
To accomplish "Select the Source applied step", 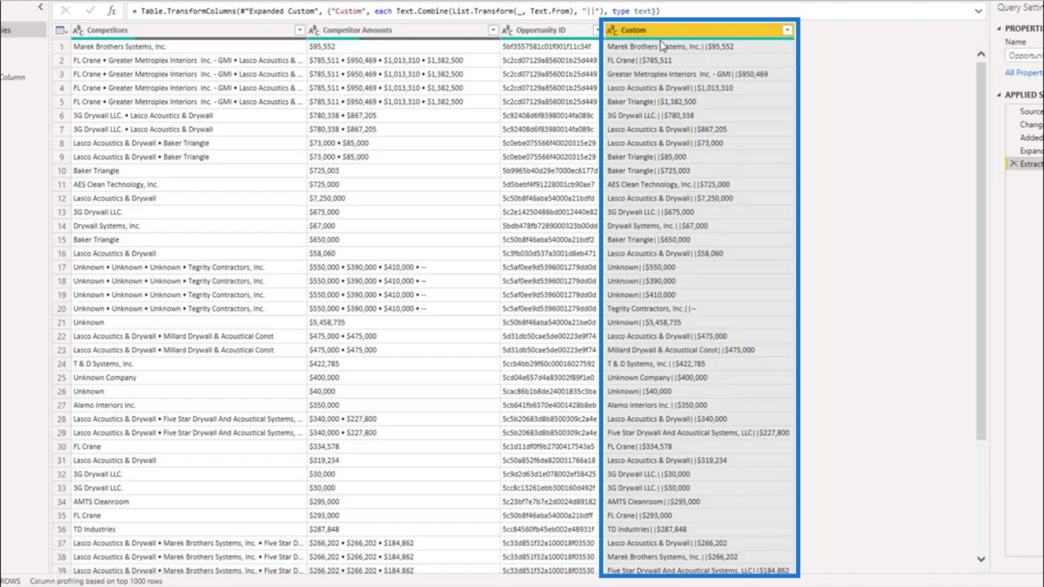I will click(x=1031, y=111).
